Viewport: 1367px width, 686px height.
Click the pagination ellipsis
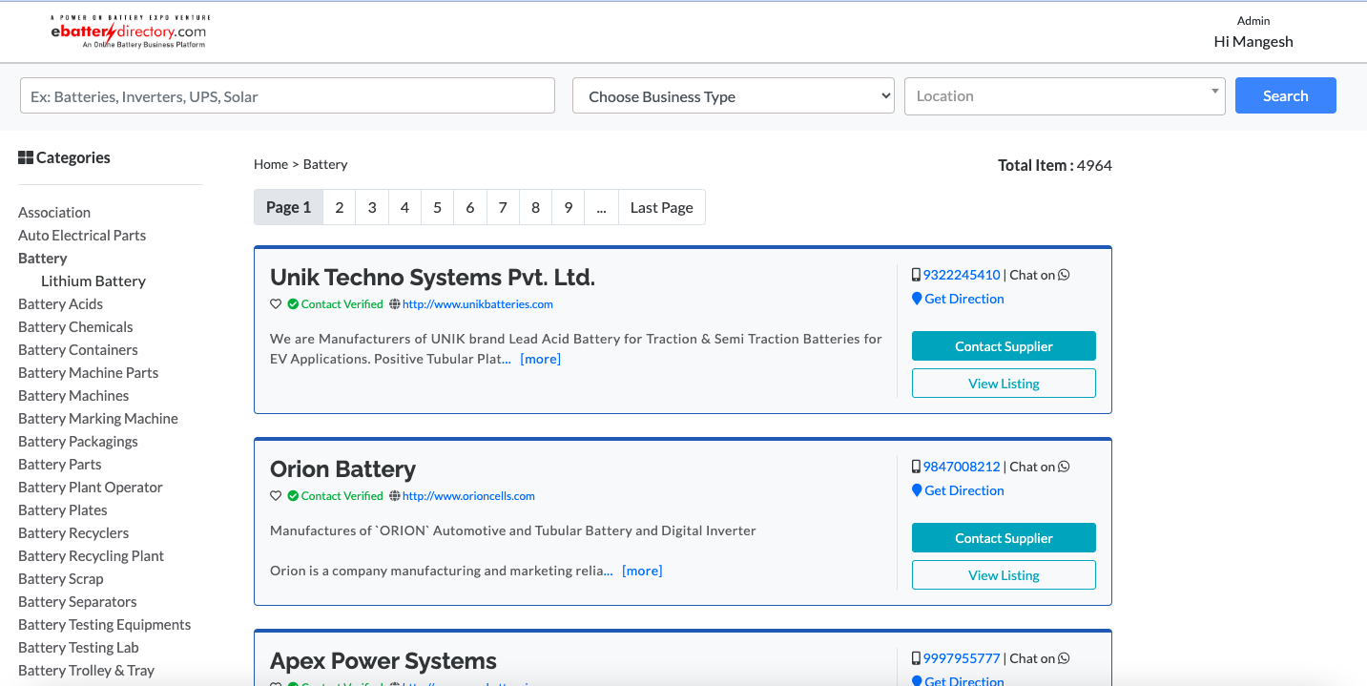point(601,207)
